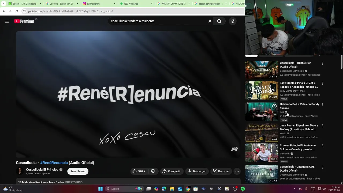Open File Explorer from taskbar
The image size is (343, 193).
172,189
